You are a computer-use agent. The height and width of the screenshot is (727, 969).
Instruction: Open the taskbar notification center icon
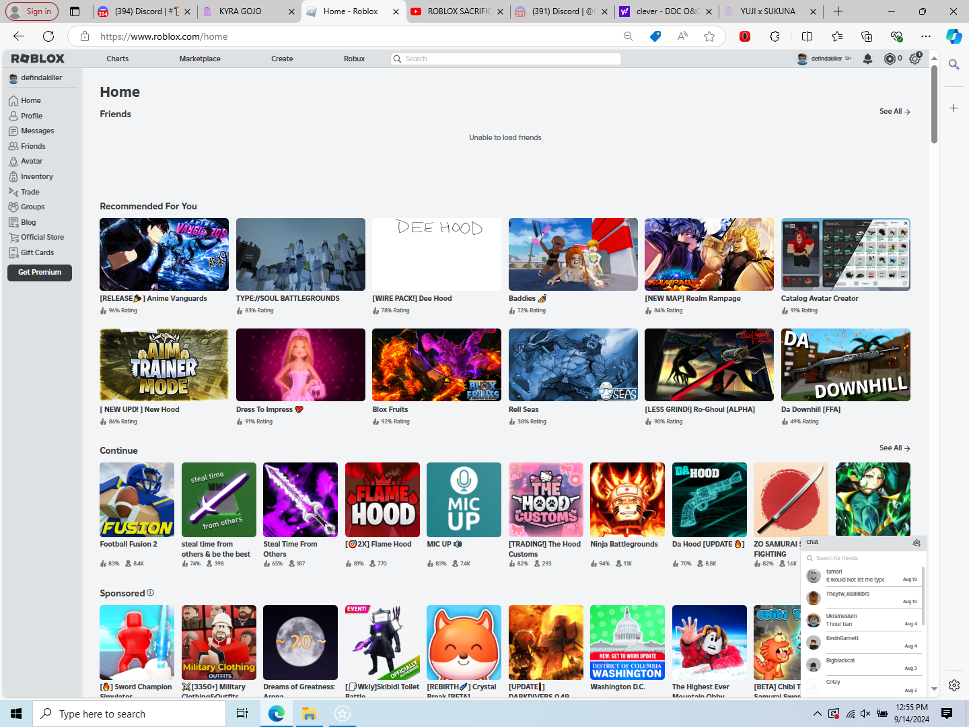tap(947, 714)
